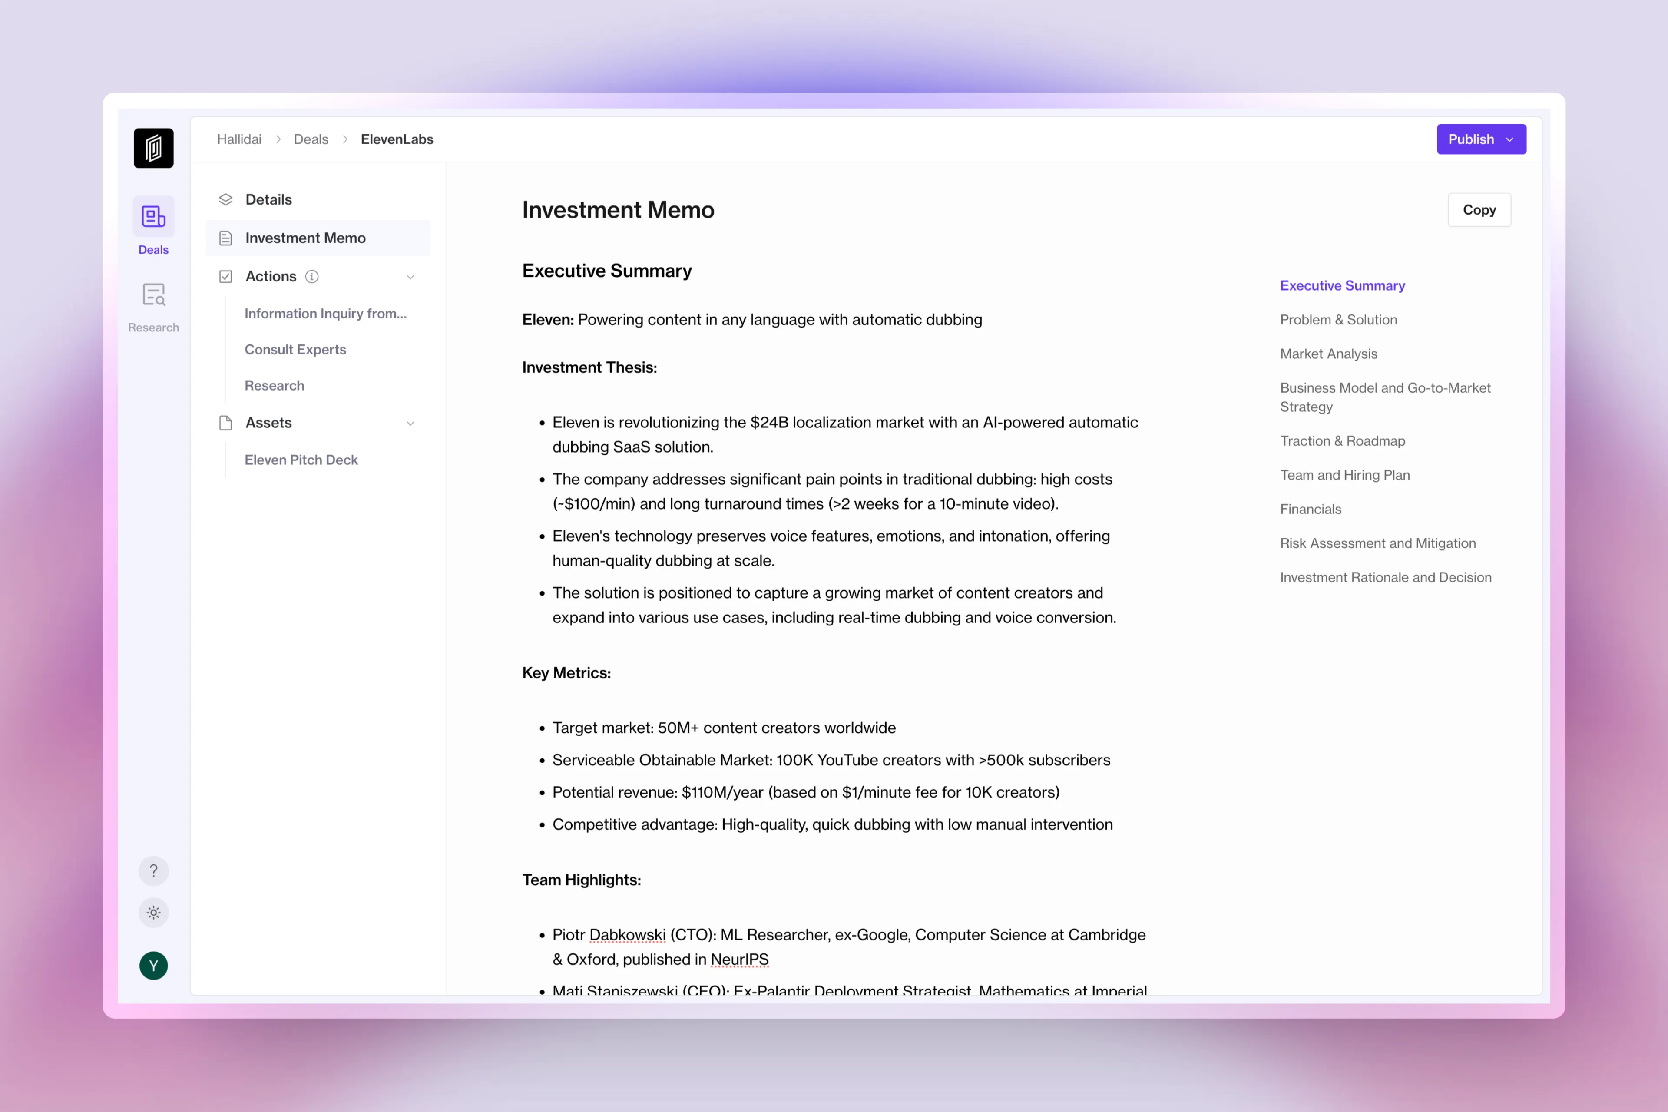The width and height of the screenshot is (1668, 1112).
Task: Click the Publish button
Action: [x=1481, y=140]
